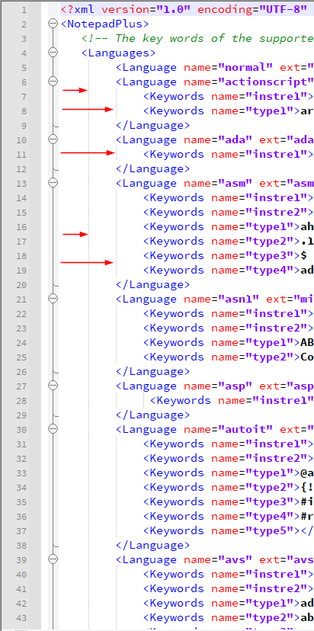The width and height of the screenshot is (314, 631).
Task: Click the "asp" name value on line 27
Action: click(x=235, y=386)
